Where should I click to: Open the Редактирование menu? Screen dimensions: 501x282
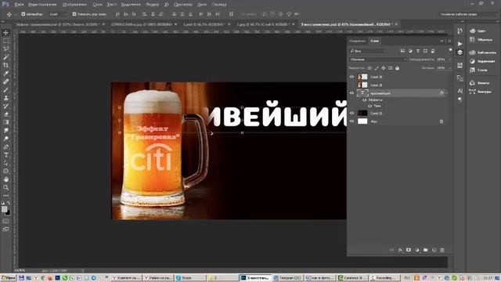coord(42,5)
